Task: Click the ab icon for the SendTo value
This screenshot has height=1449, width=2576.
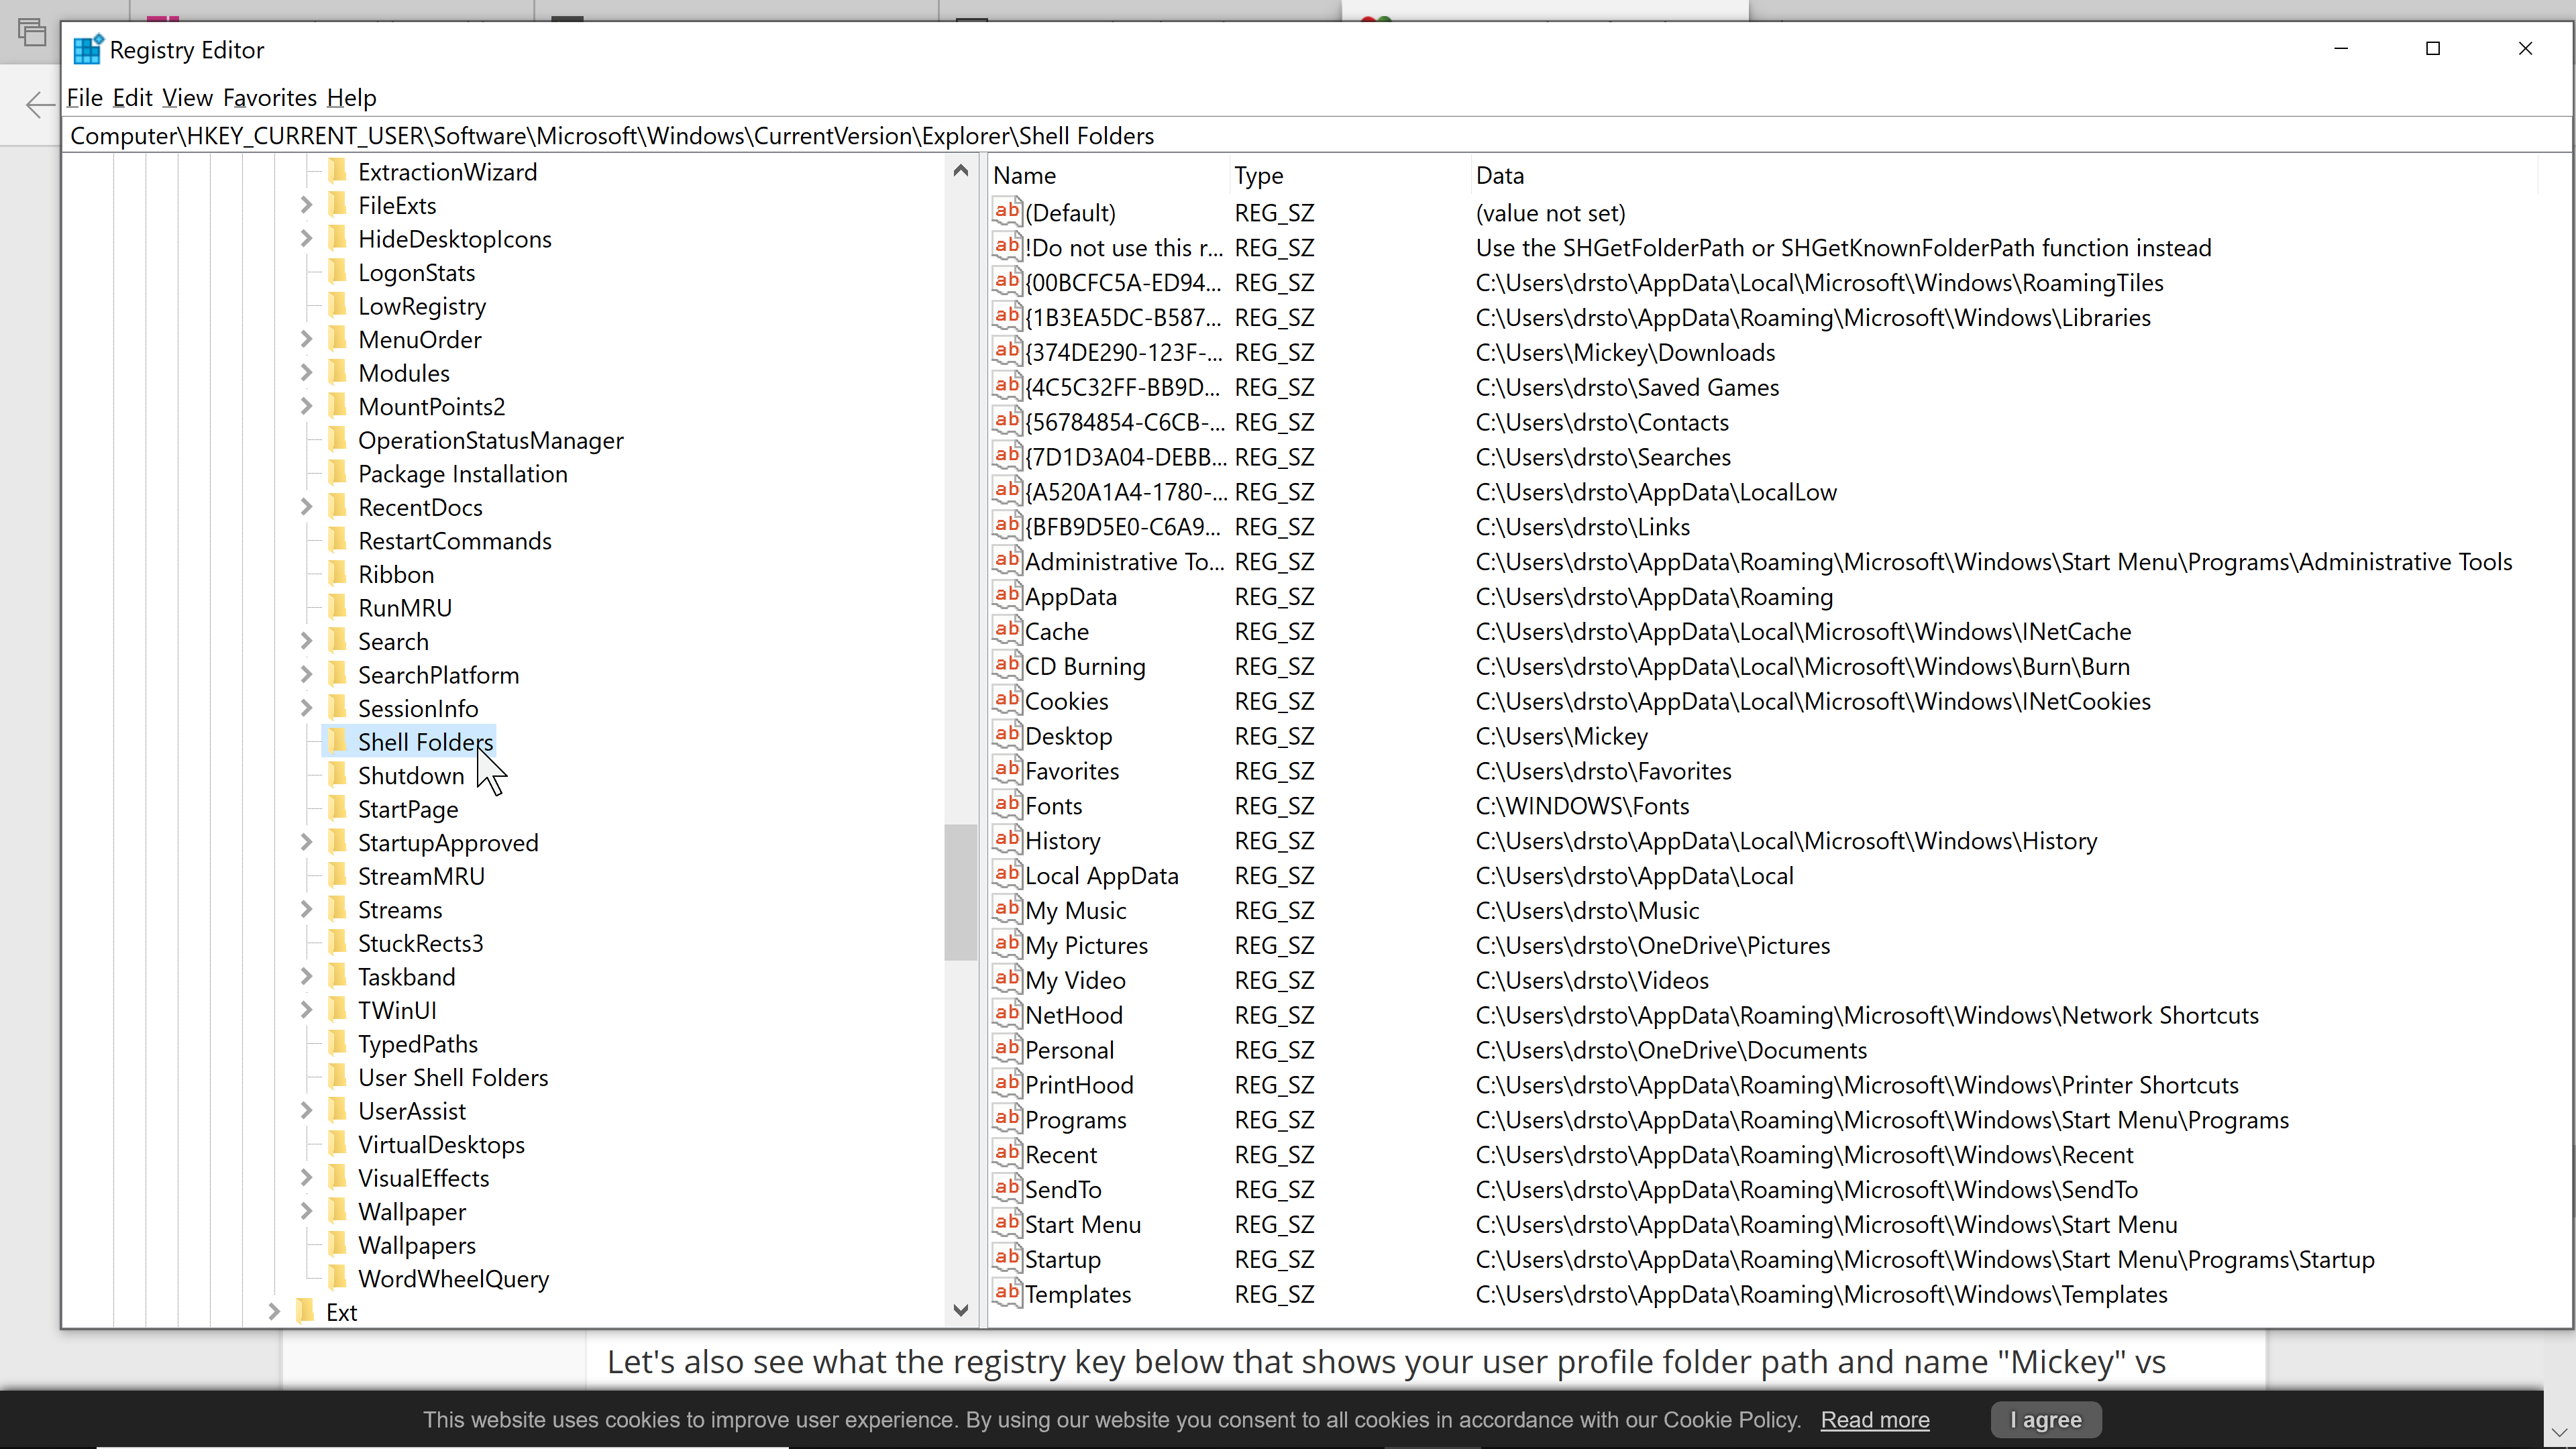Action: tap(1007, 1188)
